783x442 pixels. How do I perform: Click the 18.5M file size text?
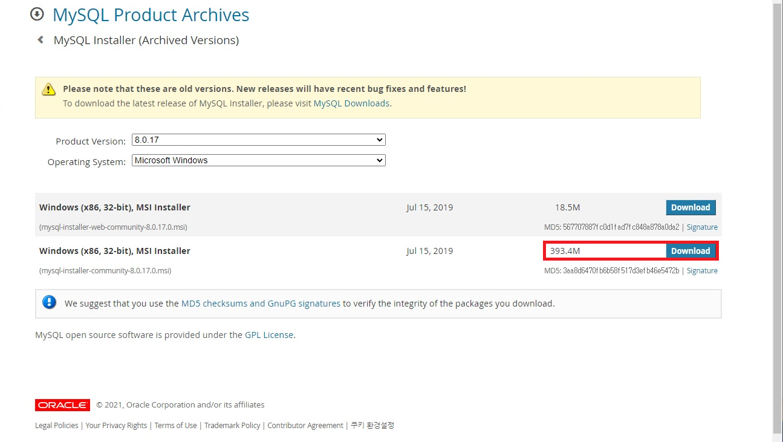[x=567, y=207]
